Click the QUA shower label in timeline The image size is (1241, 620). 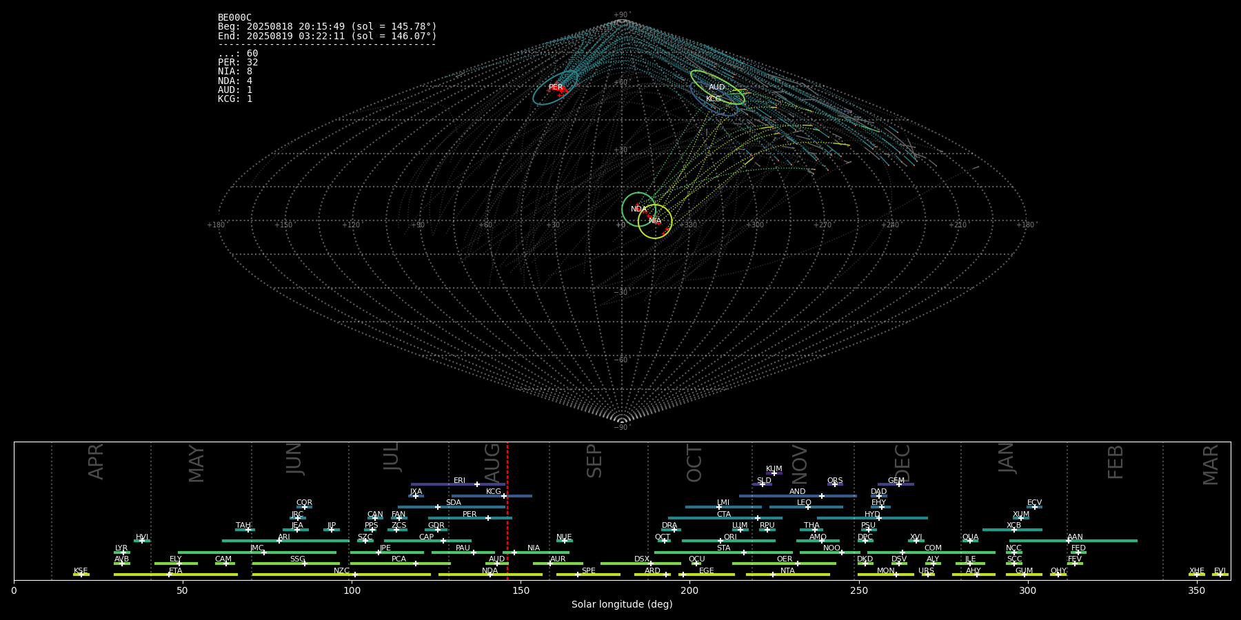pos(970,537)
